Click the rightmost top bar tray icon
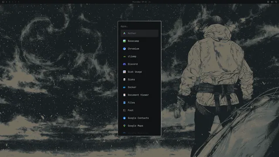 click(x=276, y=2)
